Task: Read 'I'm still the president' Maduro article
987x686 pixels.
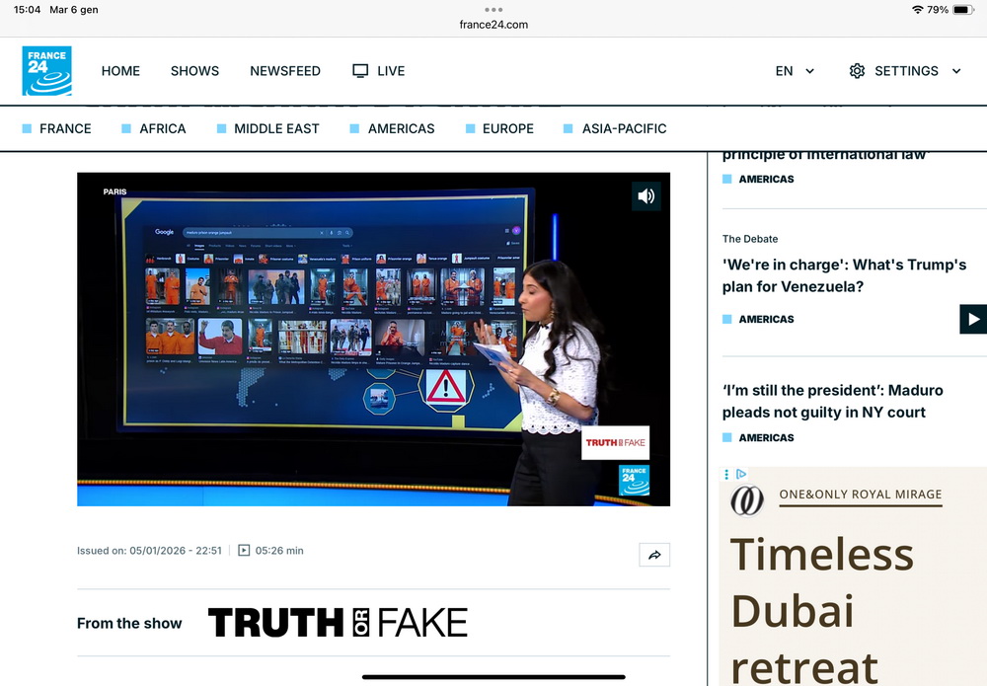Action: [x=832, y=401]
